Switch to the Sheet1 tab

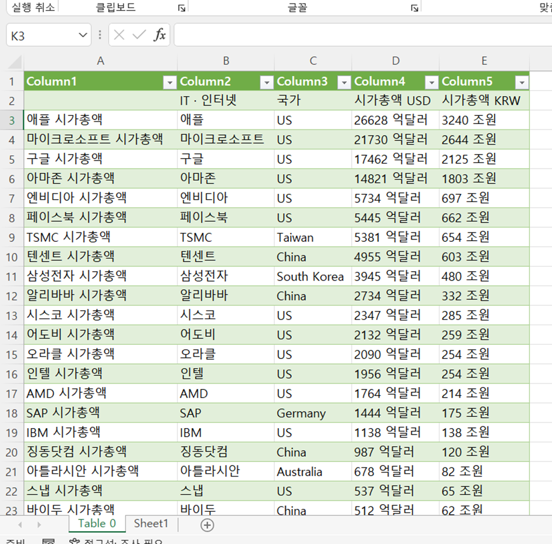pyautogui.click(x=151, y=524)
